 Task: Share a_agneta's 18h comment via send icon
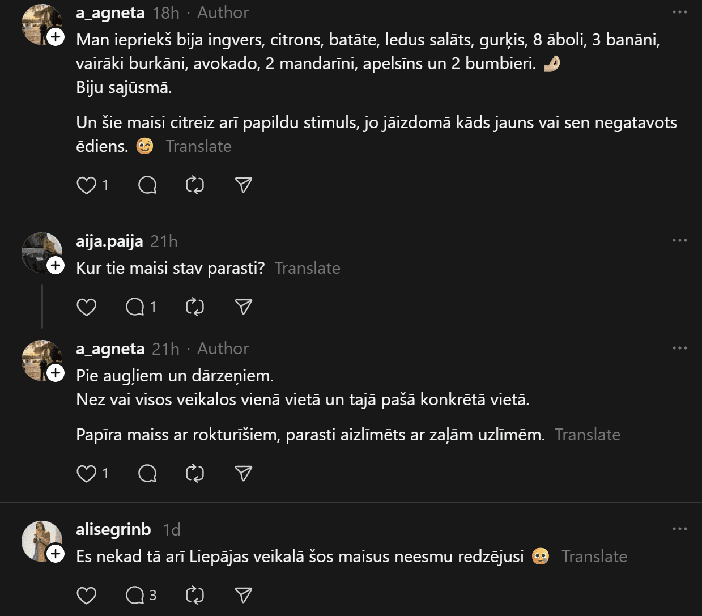(243, 185)
